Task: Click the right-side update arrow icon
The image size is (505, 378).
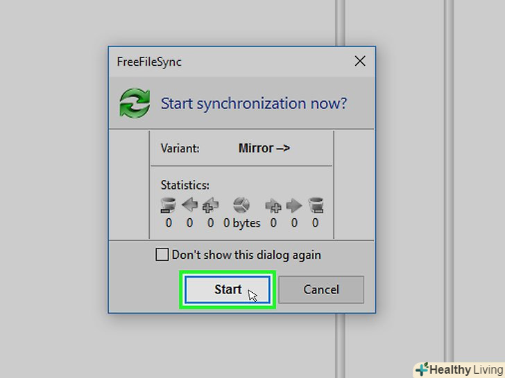Action: (294, 206)
